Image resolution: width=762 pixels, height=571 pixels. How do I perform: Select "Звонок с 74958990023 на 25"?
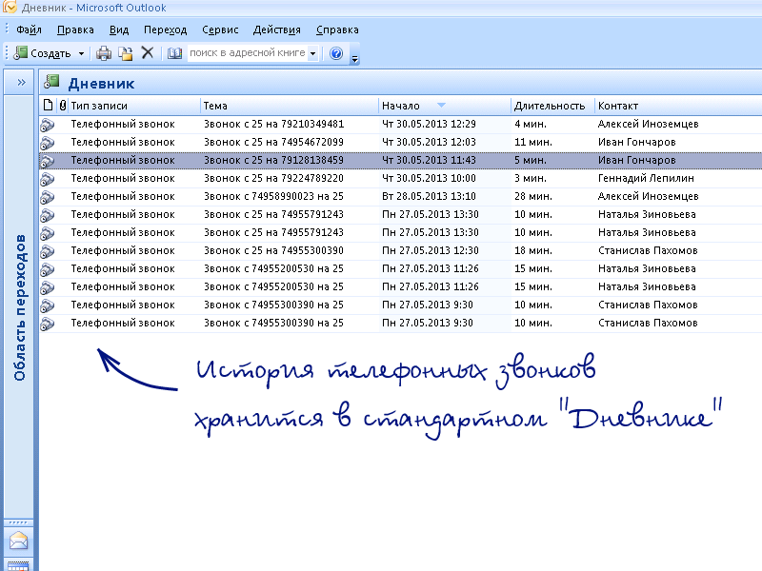273,196
